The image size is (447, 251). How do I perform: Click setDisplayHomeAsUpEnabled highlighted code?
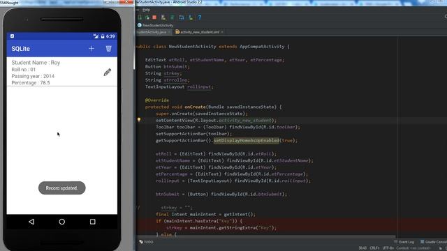pyautogui.click(x=247, y=141)
